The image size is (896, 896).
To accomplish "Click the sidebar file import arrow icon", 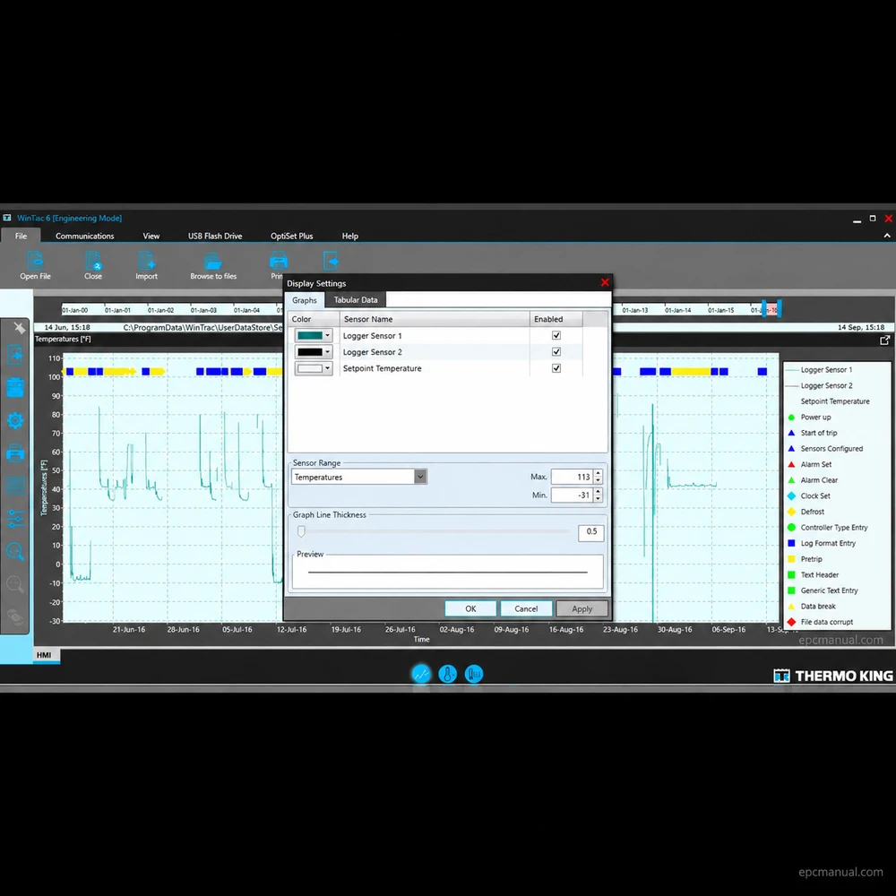I will coord(15,356).
